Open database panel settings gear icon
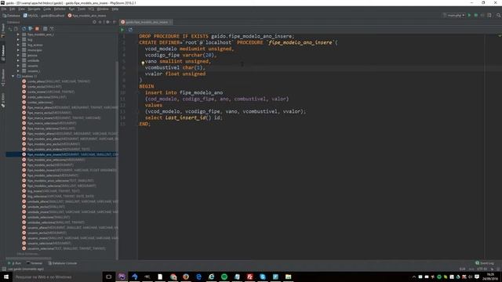The width and height of the screenshot is (502, 282). pos(107,22)
